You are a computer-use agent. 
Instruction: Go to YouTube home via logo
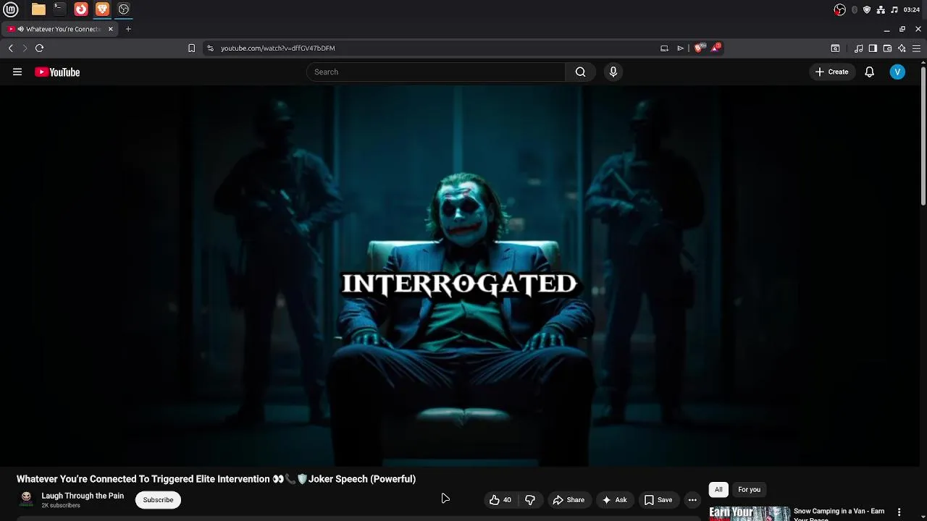pyautogui.click(x=57, y=72)
